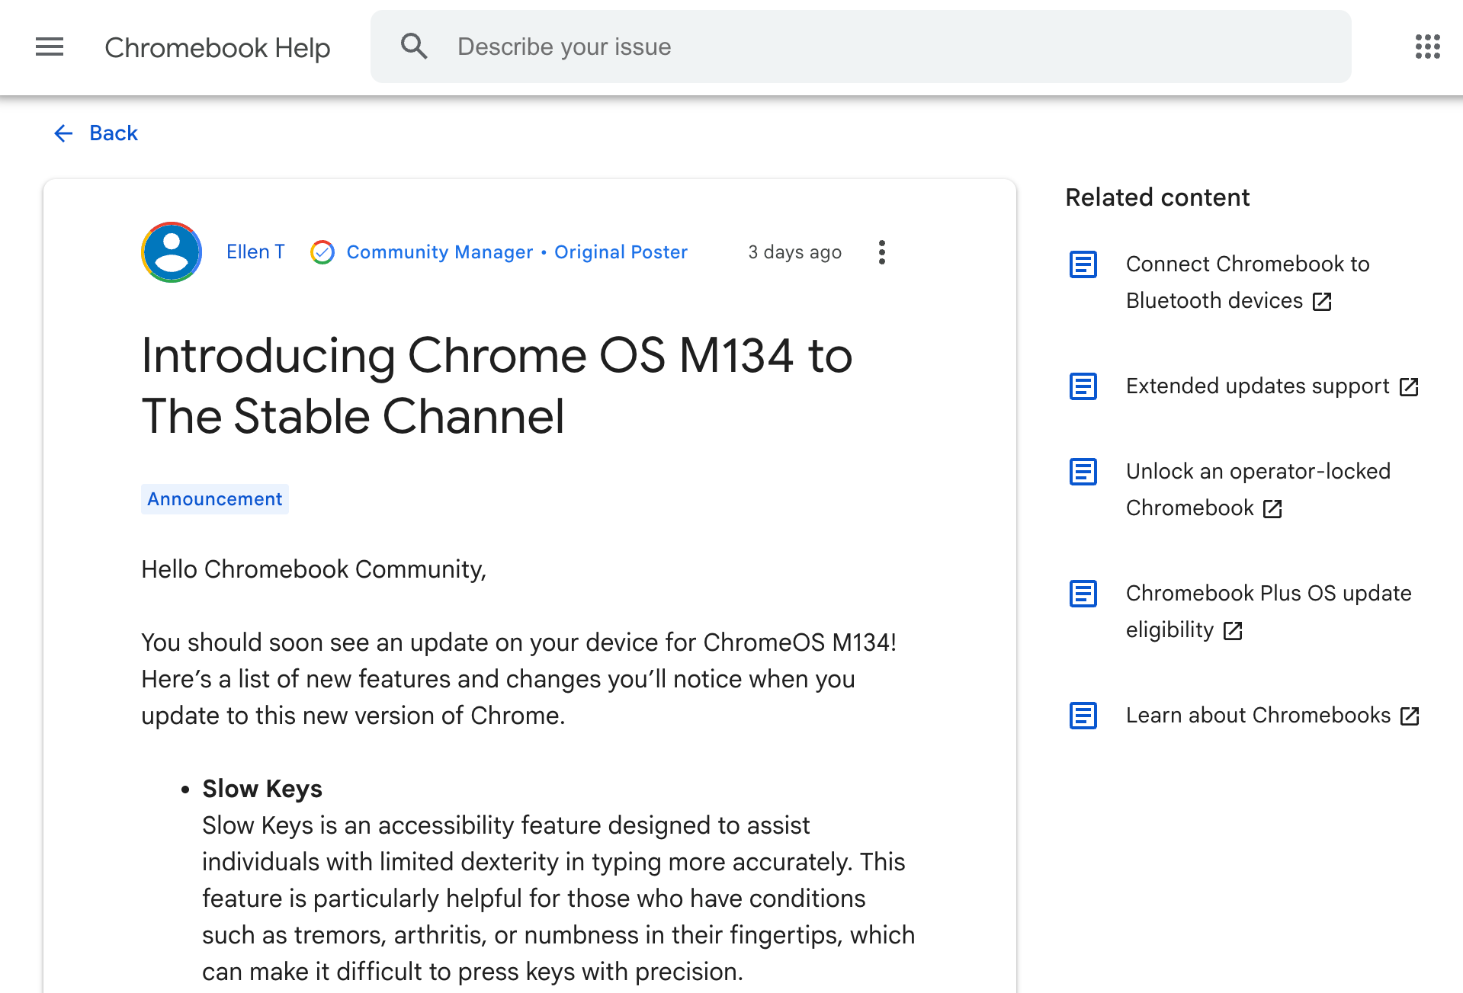Click the Community Manager verified badge icon

tap(323, 251)
